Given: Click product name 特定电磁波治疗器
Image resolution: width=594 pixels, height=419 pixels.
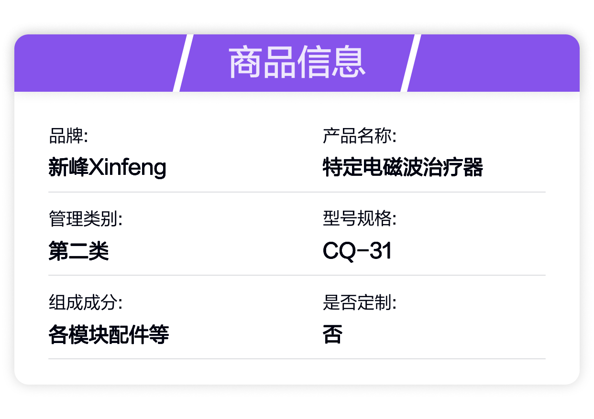Looking at the screenshot, I should (x=403, y=168).
